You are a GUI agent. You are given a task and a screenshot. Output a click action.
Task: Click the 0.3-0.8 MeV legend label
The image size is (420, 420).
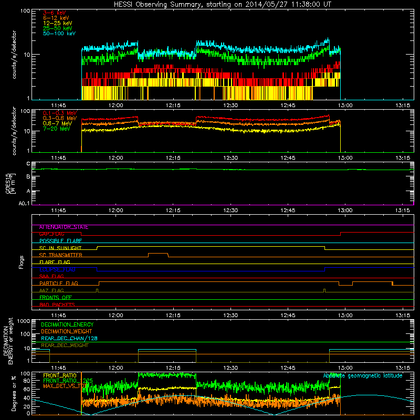pos(60,118)
